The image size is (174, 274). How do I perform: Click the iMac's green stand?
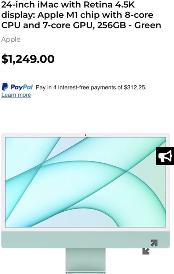coord(86,261)
